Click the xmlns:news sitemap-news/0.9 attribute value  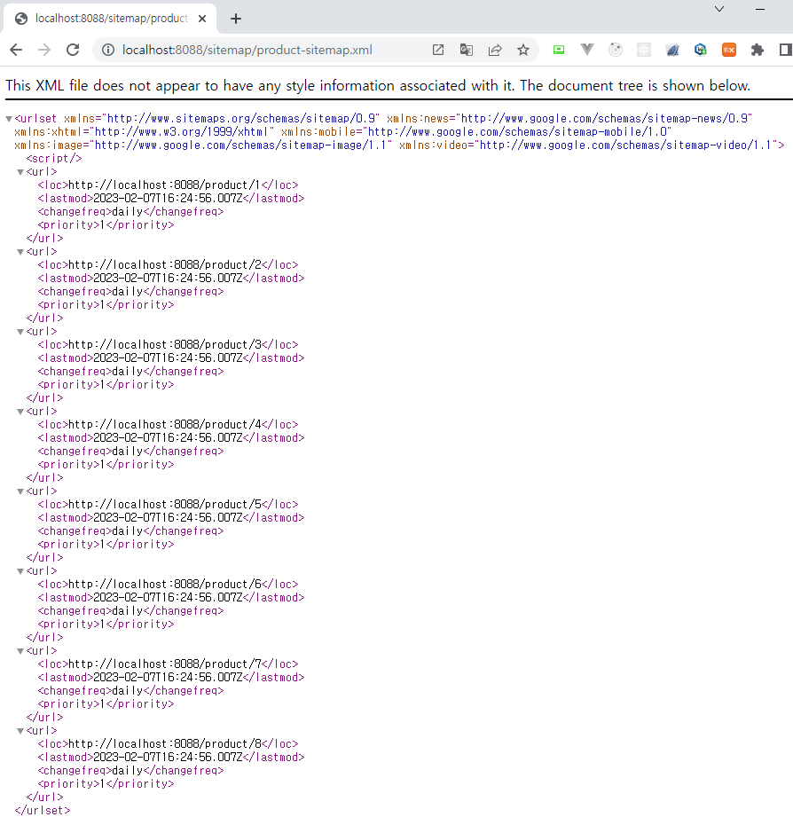[604, 119]
